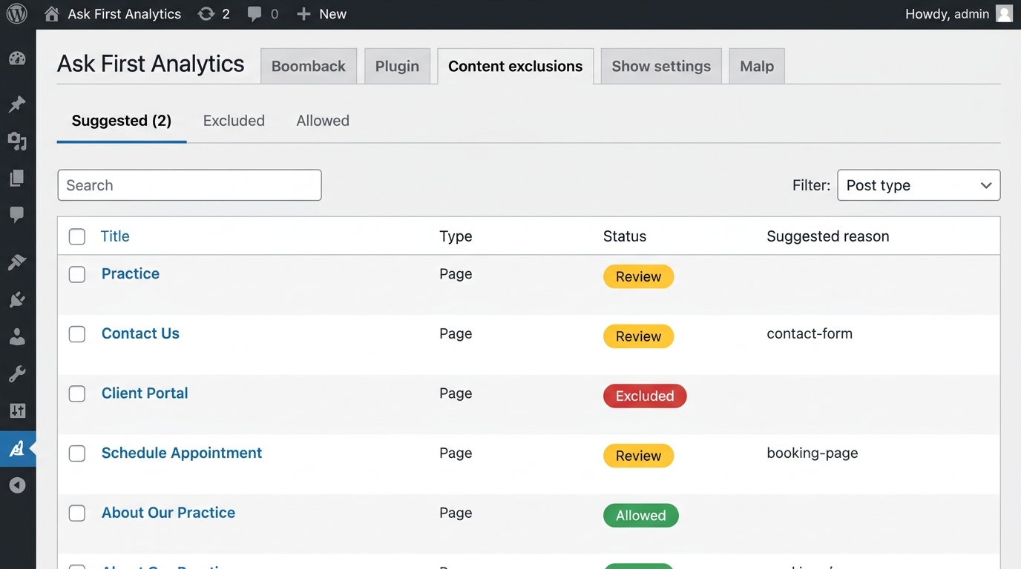Open the site home icon
This screenshot has height=569, width=1021.
point(51,14)
